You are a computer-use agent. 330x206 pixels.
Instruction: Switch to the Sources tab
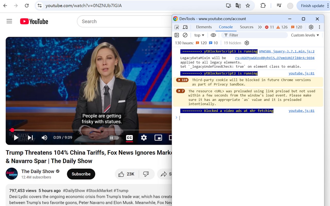[x=246, y=27]
